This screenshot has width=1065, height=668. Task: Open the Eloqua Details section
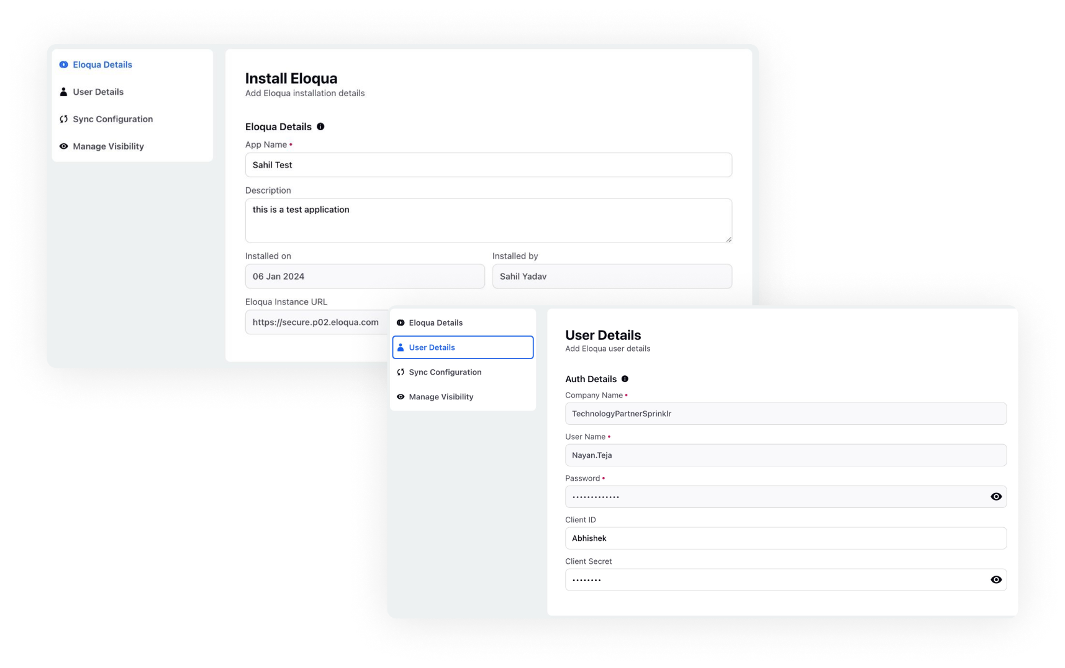click(x=435, y=323)
